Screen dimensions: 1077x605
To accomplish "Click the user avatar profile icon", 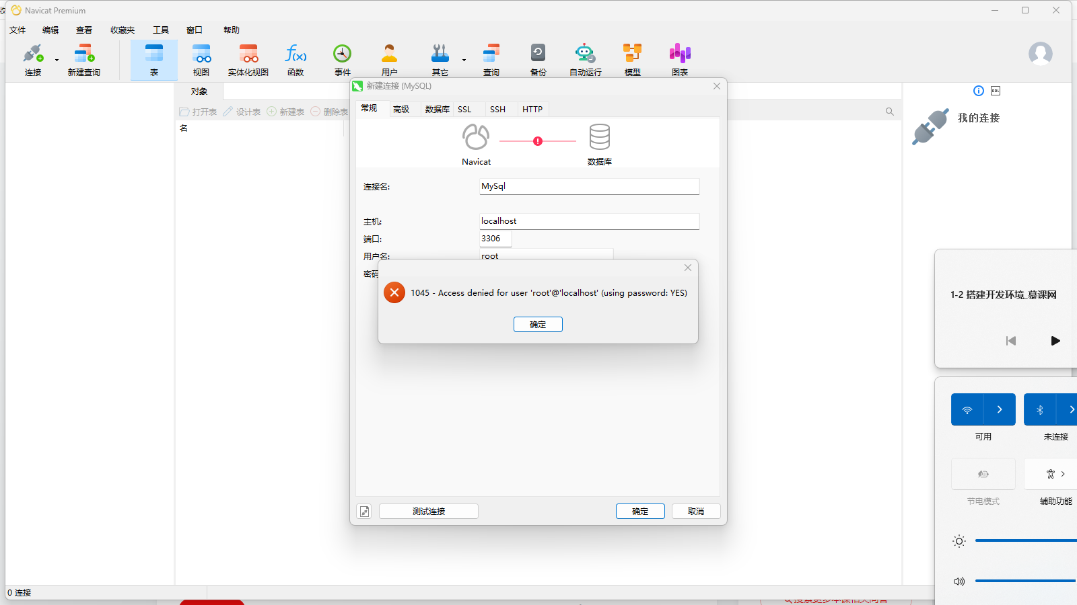I will pyautogui.click(x=1040, y=54).
